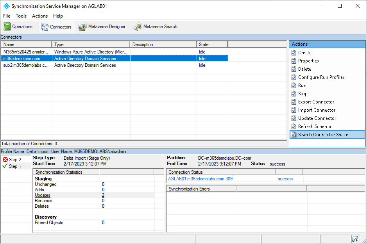Viewport: 367px width, 244px height.
Task: Click the Updates statistics link
Action: (x=43, y=195)
